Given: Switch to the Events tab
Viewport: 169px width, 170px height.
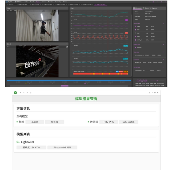Looking at the screenshot, I should (x=146, y=8).
